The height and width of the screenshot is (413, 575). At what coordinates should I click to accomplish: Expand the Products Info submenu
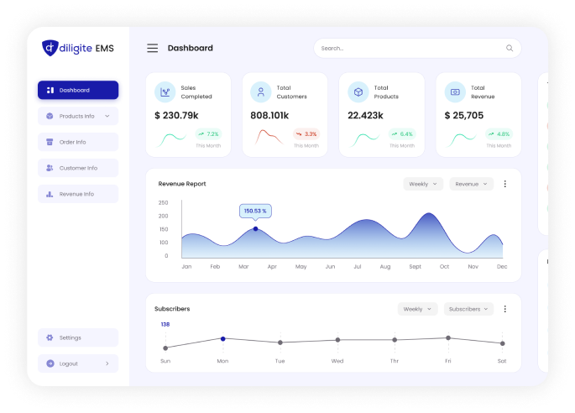(107, 116)
